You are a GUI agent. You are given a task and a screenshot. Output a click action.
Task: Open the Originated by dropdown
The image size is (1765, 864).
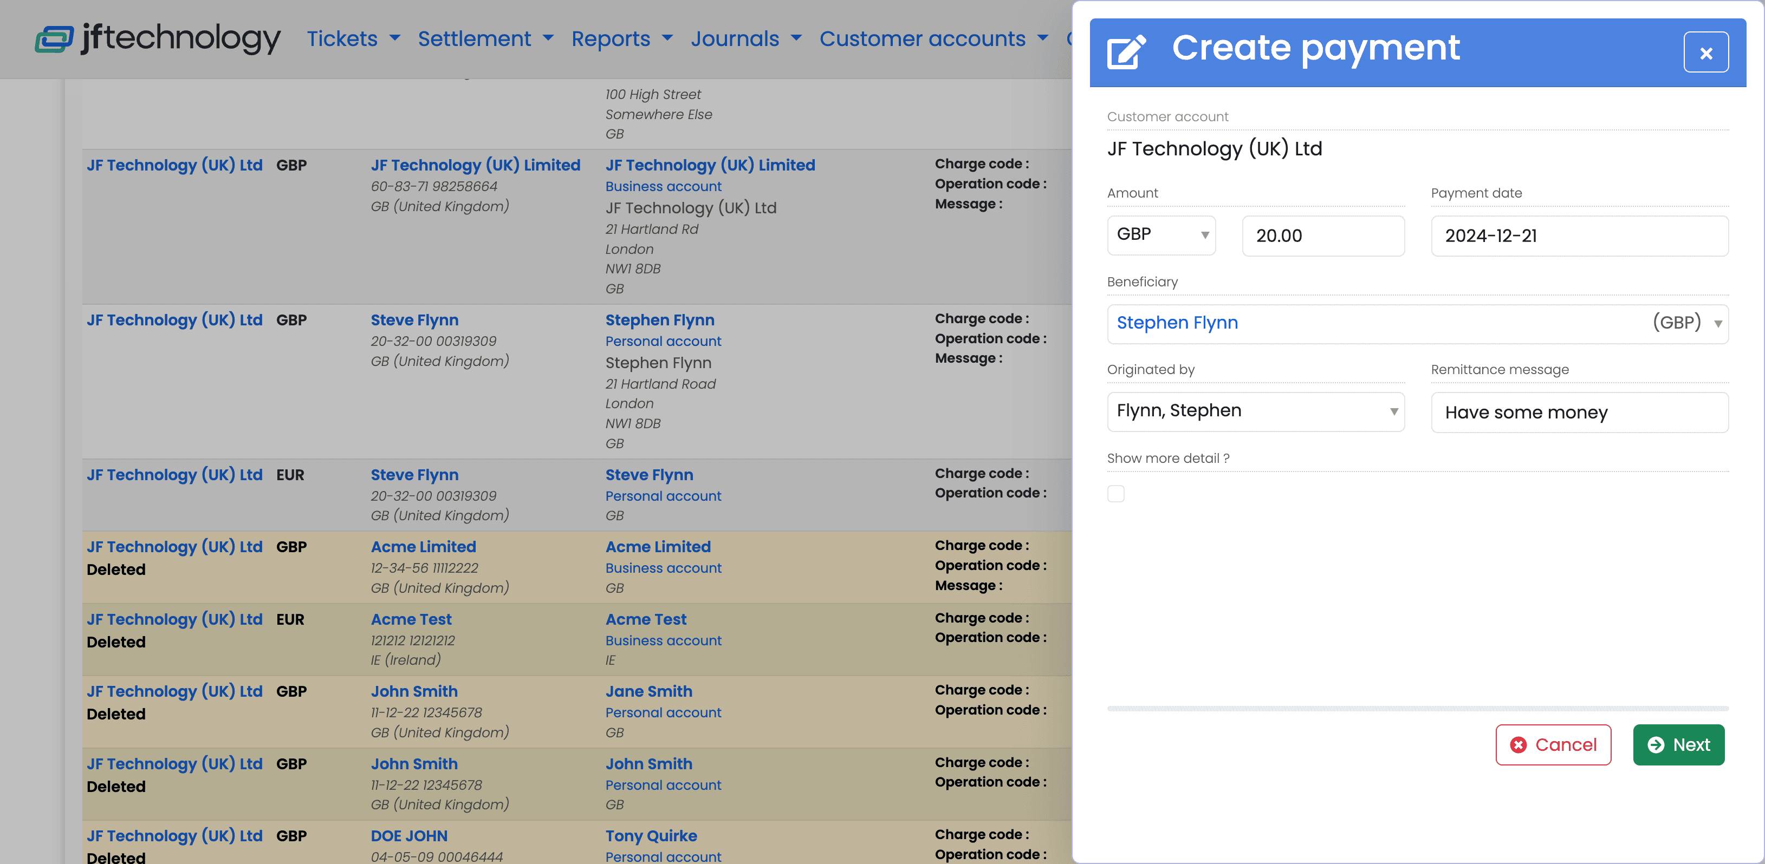(x=1255, y=411)
